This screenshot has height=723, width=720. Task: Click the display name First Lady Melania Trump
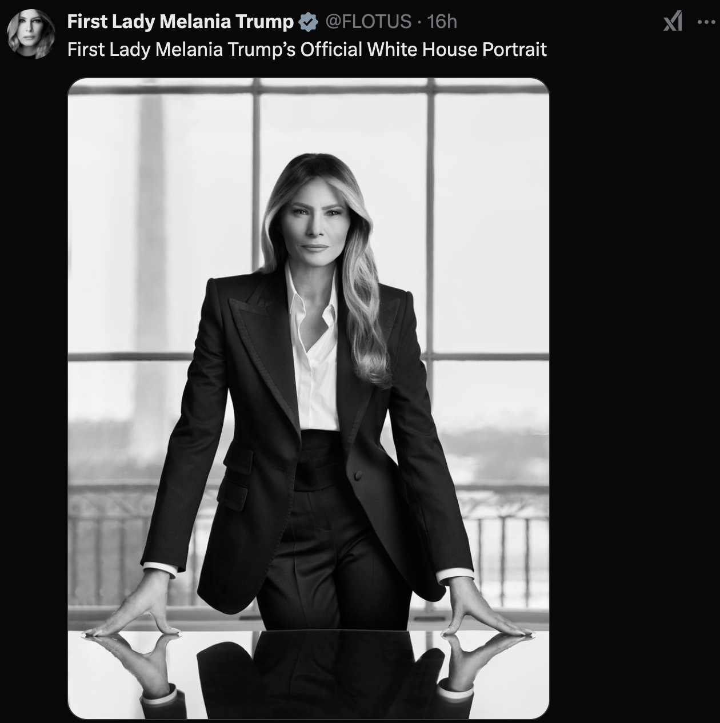(x=180, y=22)
